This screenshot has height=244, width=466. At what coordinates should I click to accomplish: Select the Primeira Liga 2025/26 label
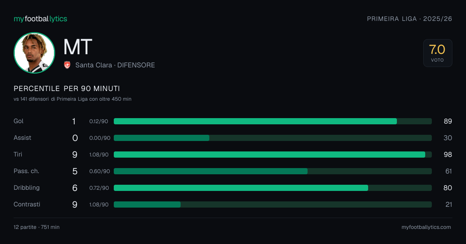pos(410,19)
